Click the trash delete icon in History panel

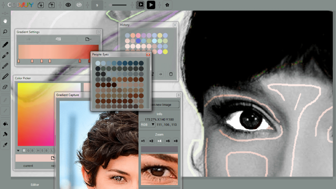171,74
